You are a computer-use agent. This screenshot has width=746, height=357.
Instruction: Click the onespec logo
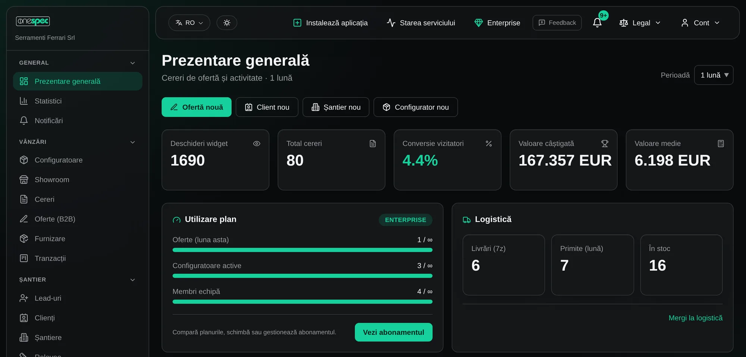[x=33, y=21]
